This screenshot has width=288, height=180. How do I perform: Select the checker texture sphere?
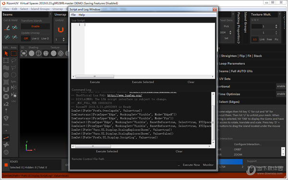tap(60, 53)
